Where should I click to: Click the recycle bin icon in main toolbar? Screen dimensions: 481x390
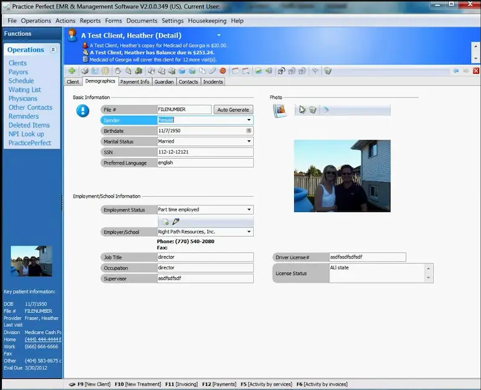[328, 71]
